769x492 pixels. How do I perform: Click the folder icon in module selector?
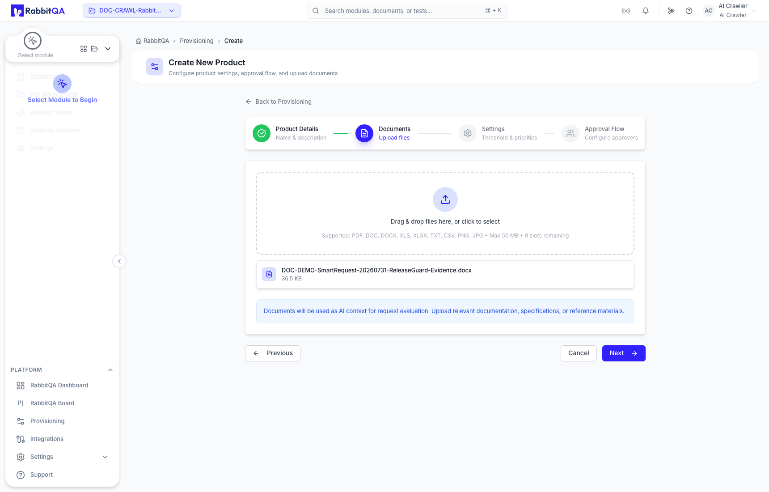tap(94, 49)
